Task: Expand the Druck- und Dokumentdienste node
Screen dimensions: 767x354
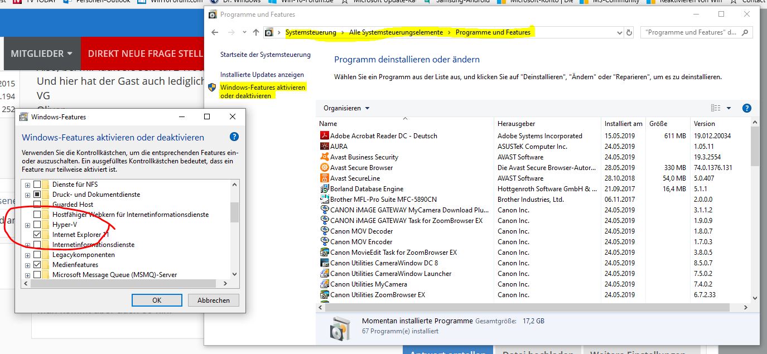Action: [x=27, y=195]
